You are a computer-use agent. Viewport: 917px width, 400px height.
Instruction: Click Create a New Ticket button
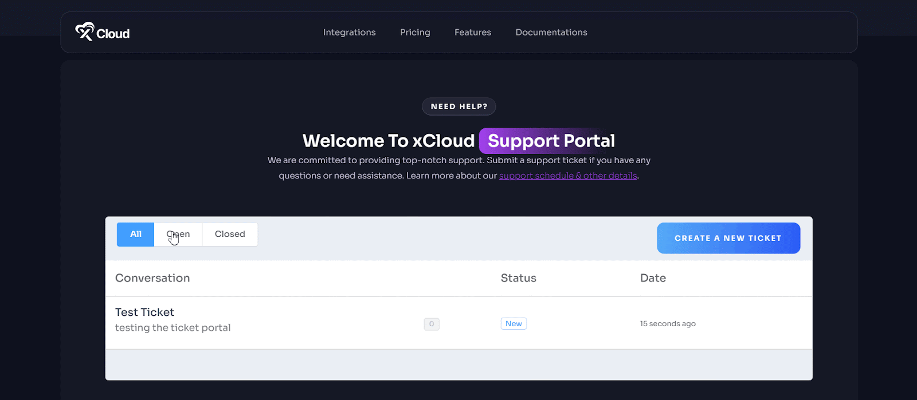[x=728, y=238]
